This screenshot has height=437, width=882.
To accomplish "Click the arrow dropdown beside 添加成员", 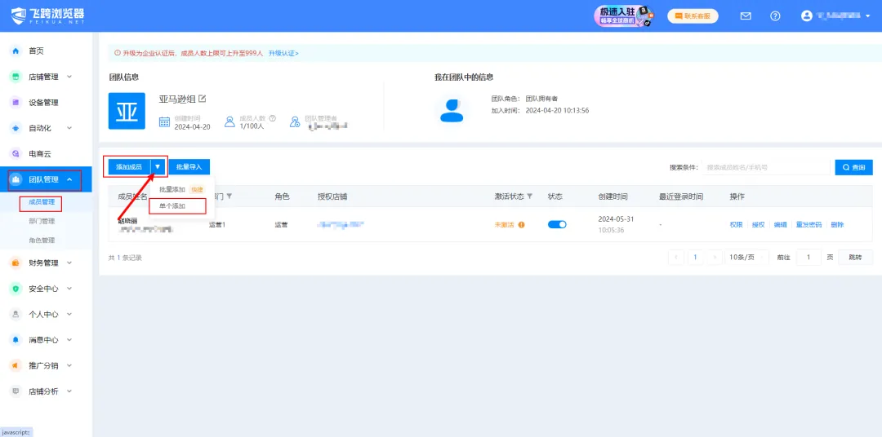I will pyautogui.click(x=158, y=166).
